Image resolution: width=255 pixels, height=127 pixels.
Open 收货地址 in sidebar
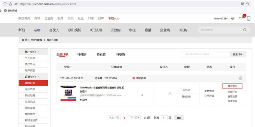tap(30, 102)
